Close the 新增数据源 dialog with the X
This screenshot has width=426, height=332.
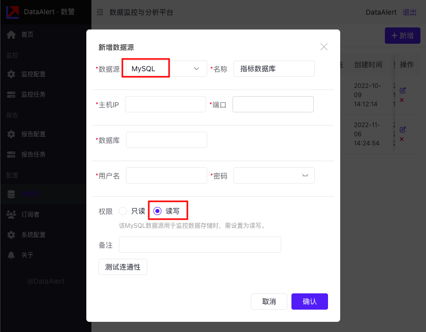pyautogui.click(x=324, y=47)
